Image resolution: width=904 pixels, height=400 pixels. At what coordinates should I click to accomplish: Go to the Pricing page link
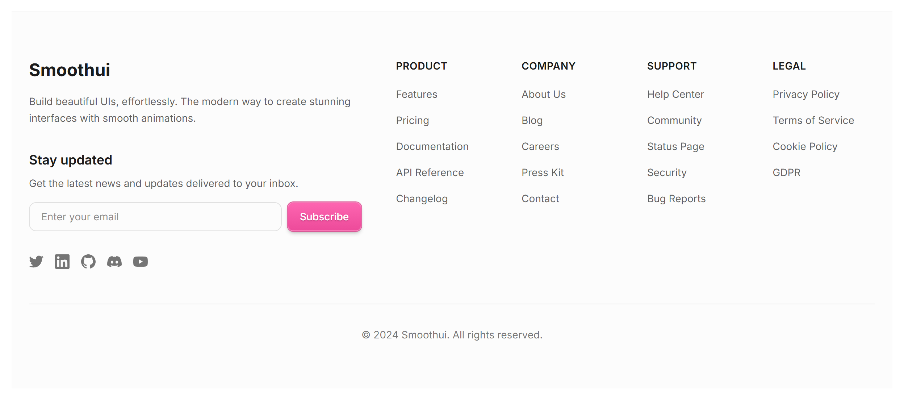pos(413,120)
